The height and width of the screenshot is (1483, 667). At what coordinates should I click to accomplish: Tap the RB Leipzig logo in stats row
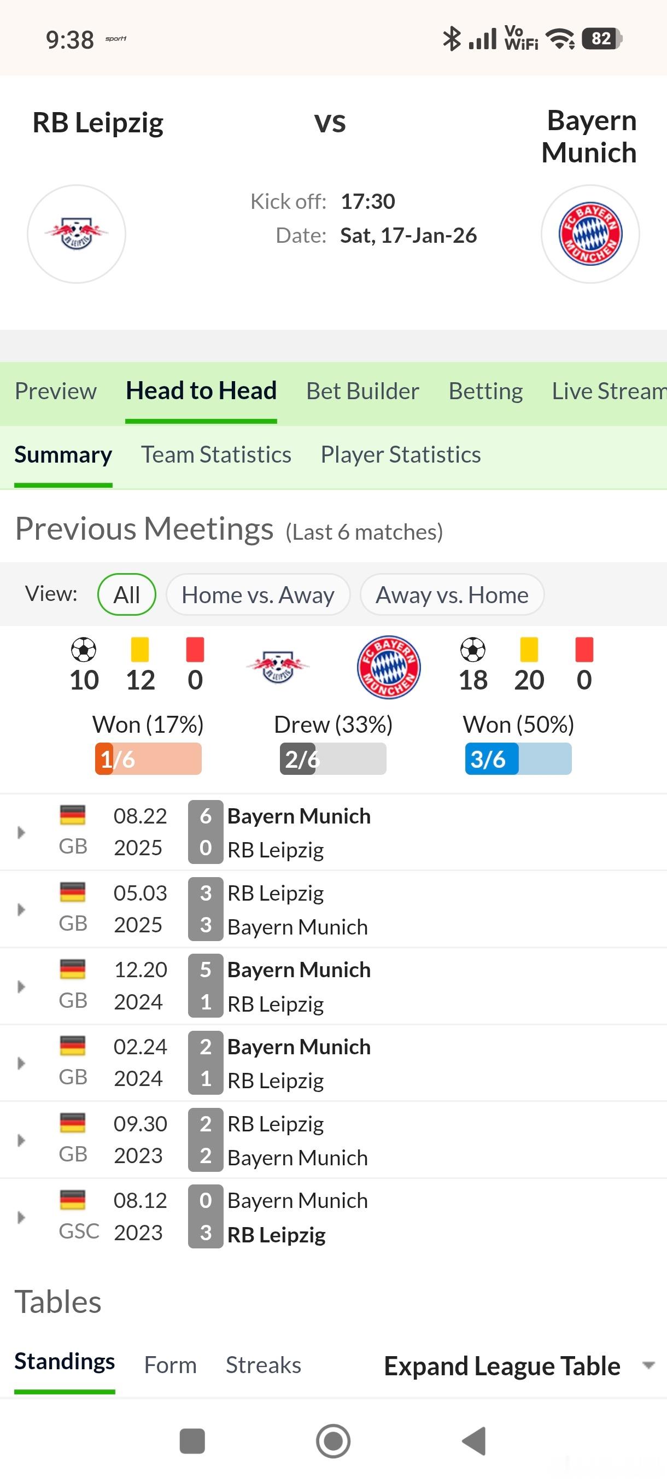278,667
